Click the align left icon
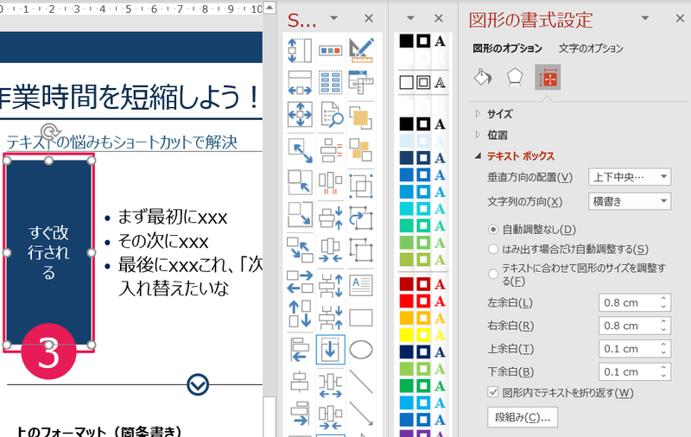This screenshot has height=437, width=691. tap(300, 349)
